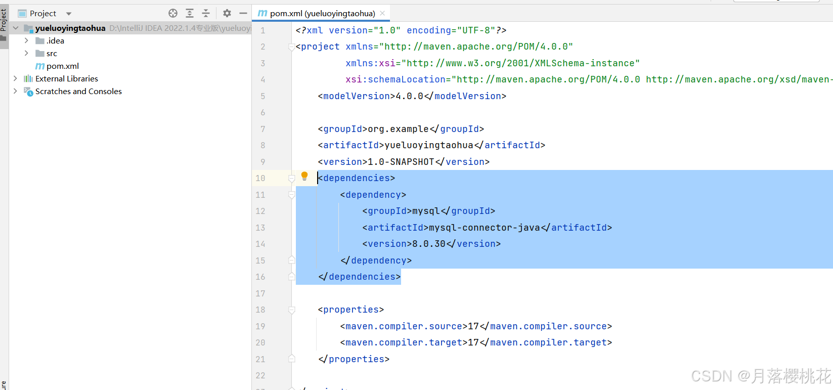
Task: Open the Project view dropdown arrow
Action: [x=69, y=14]
